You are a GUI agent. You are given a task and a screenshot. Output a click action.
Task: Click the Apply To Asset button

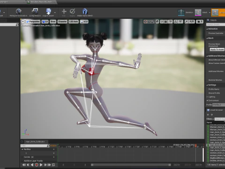tap(217, 49)
